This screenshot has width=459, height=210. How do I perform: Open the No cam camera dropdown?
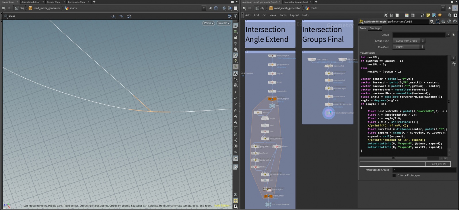pos(224,23)
